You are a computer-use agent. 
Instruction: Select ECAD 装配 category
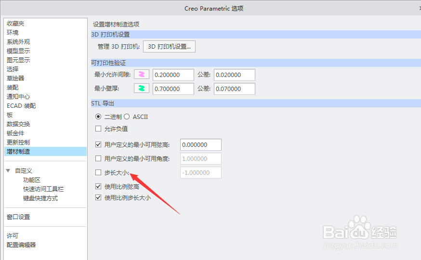tap(21, 106)
